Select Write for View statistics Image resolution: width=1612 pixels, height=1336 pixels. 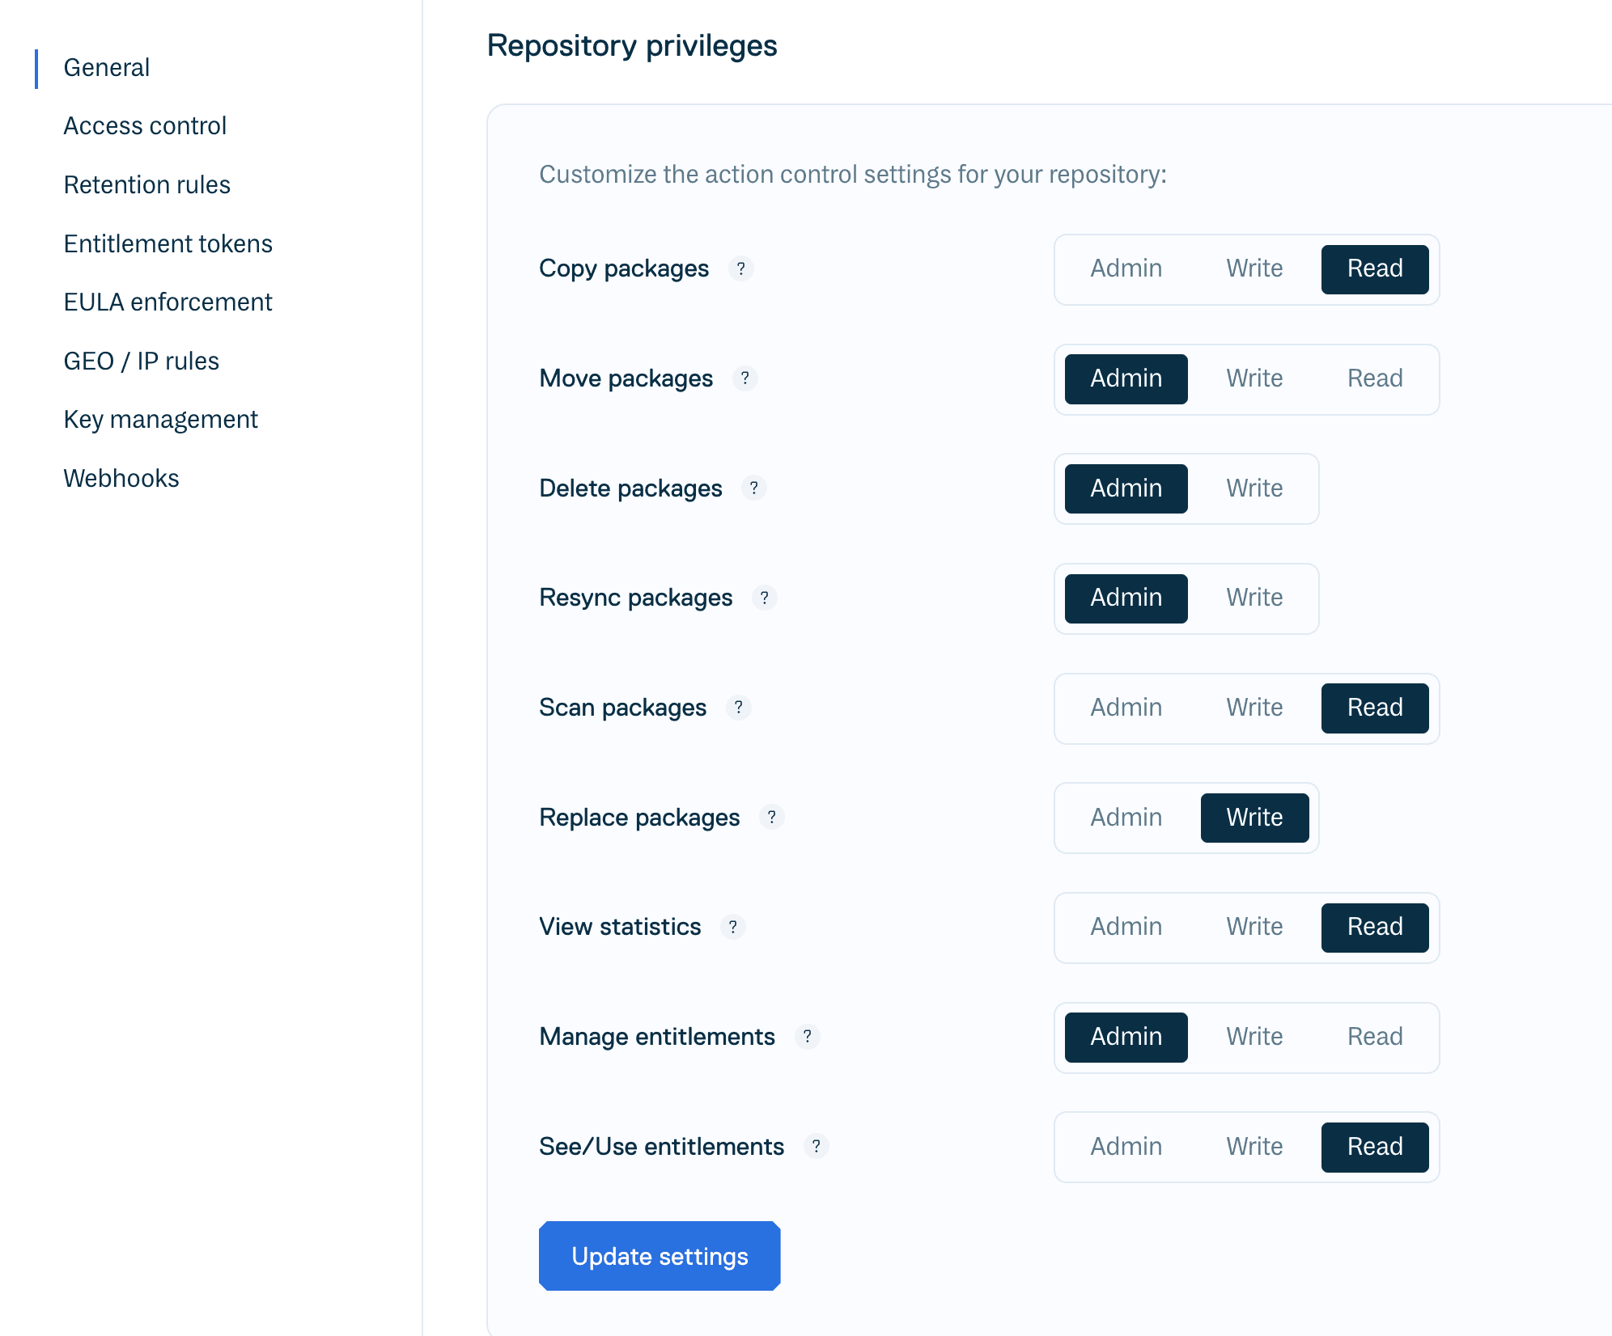(1254, 927)
